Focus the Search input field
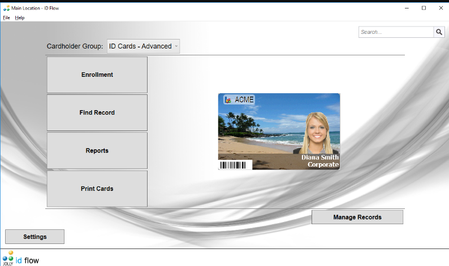449x266 pixels. pos(396,32)
